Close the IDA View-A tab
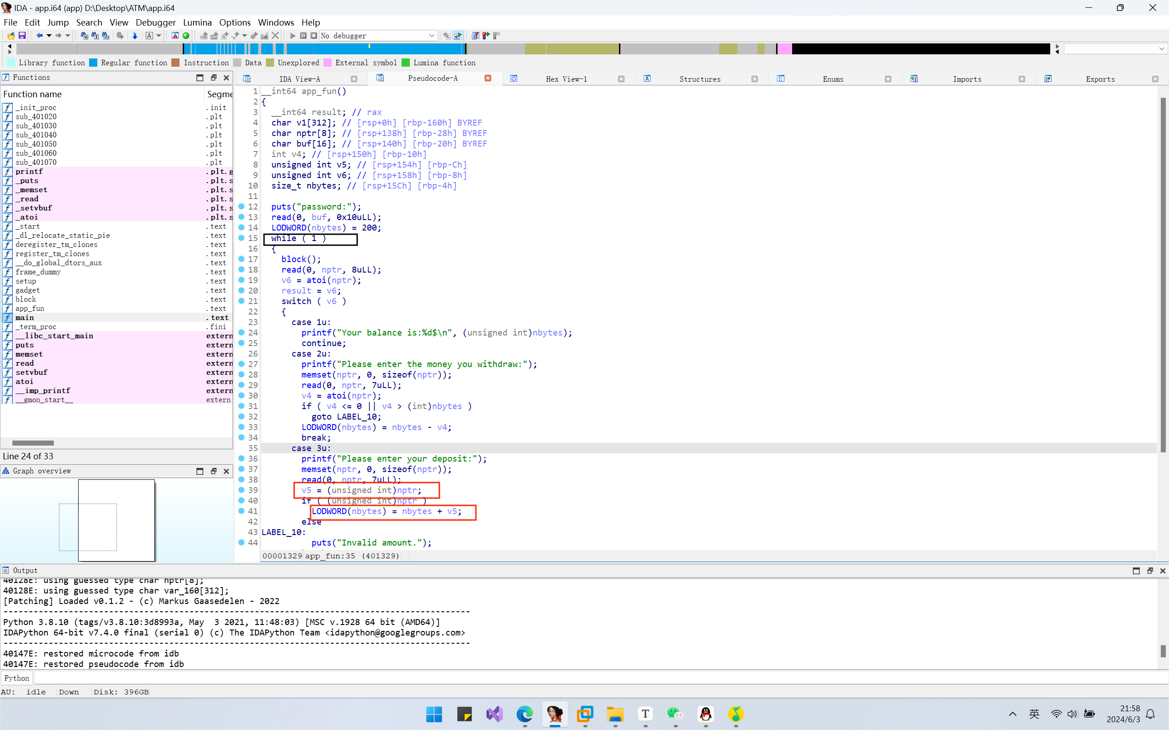 coord(354,79)
